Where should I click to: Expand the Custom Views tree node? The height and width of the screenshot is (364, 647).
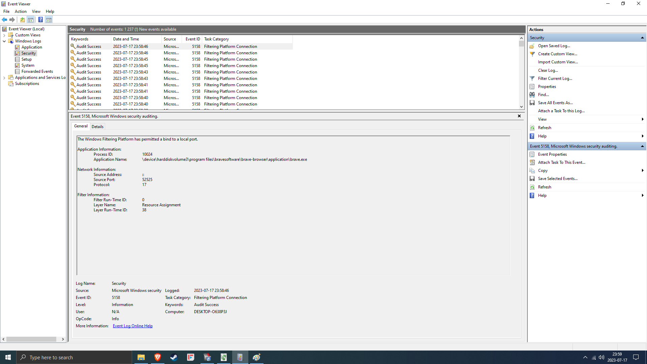click(4, 35)
